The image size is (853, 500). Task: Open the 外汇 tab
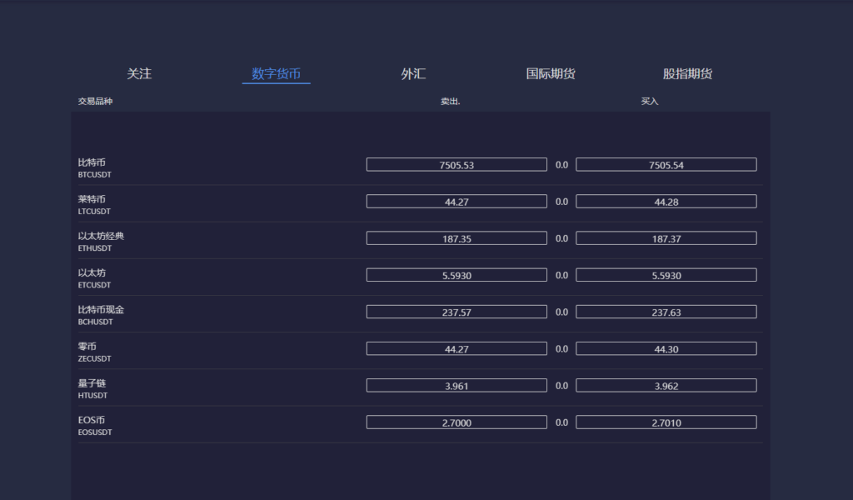pyautogui.click(x=414, y=73)
